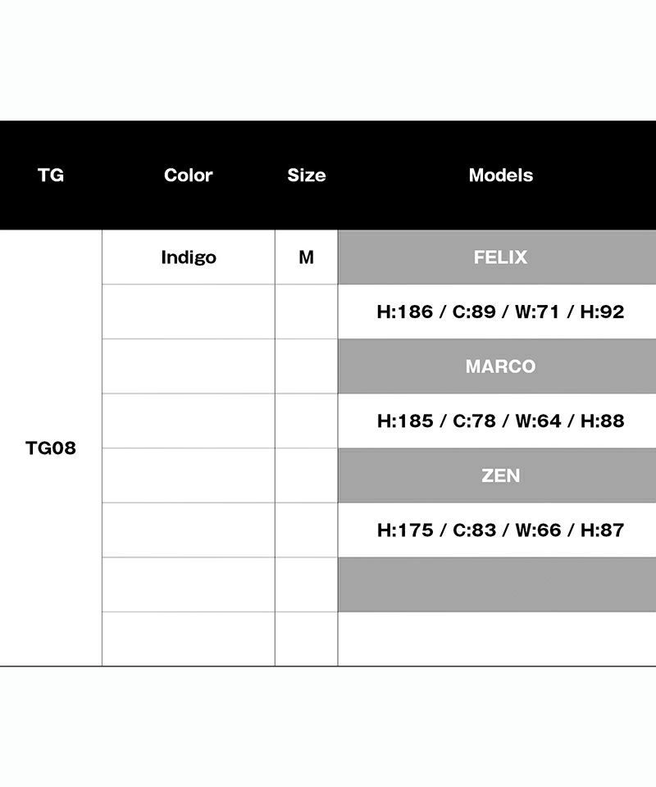This screenshot has height=787, width=656.
Task: Select the MARCO model name cell
Action: pyautogui.click(x=500, y=366)
